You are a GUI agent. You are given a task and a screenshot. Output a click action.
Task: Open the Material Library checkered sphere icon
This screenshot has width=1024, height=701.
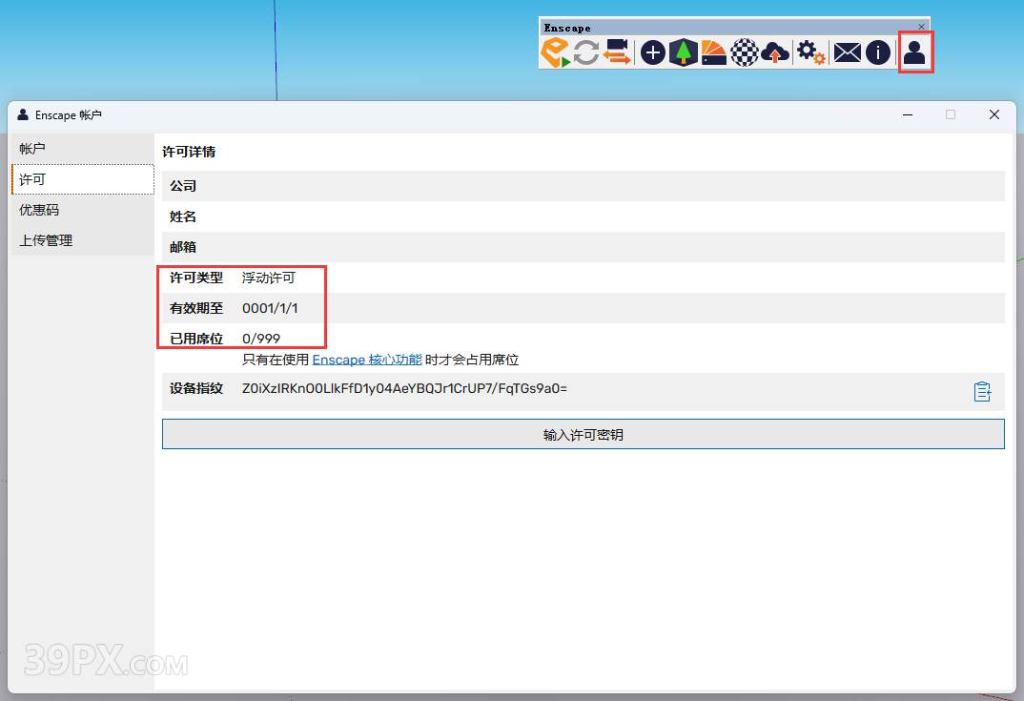click(x=745, y=52)
